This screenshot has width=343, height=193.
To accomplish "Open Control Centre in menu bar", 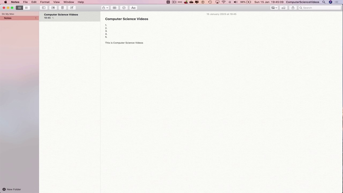I will (337, 2).
